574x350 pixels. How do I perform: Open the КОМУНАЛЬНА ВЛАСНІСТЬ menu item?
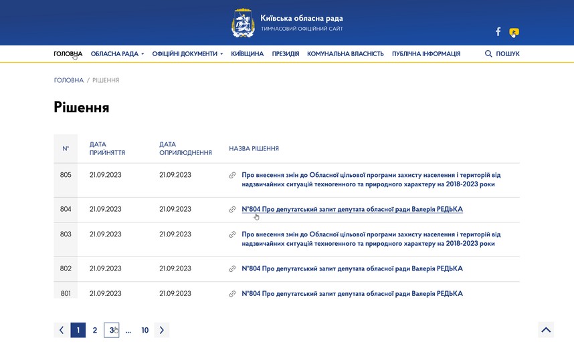pyautogui.click(x=345, y=53)
